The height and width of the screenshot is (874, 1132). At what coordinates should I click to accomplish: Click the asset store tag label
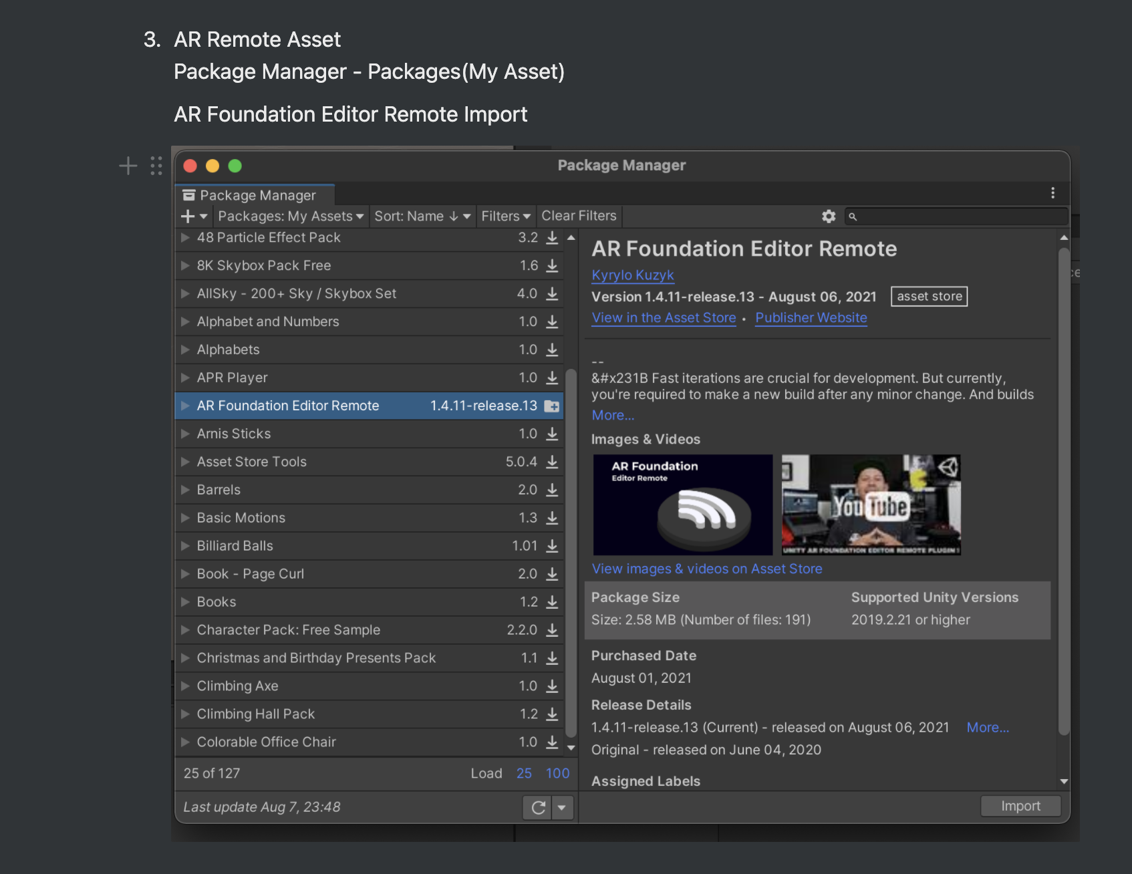[x=929, y=297]
